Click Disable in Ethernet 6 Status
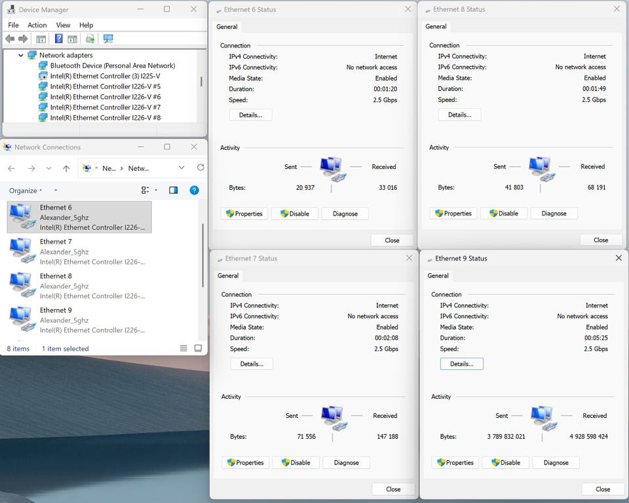 tap(294, 214)
